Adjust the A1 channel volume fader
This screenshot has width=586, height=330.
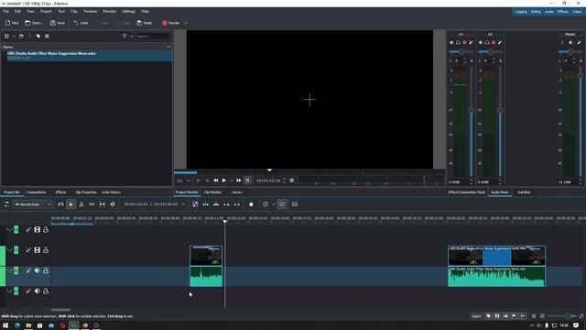tap(471, 110)
